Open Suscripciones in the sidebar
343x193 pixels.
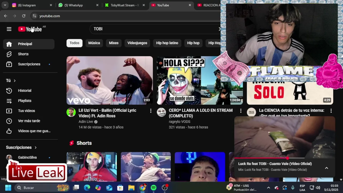coord(29,64)
